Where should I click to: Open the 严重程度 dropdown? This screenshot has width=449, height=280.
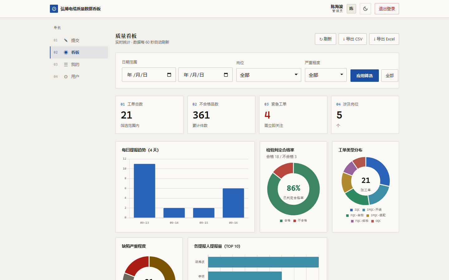coord(326,75)
